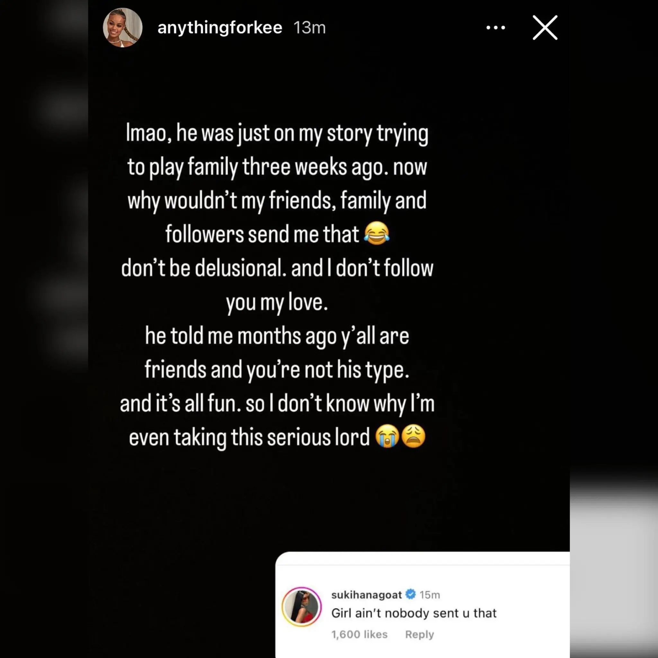Viewport: 658px width, 658px height.
Task: View the 1,600 likes count
Action: [359, 635]
